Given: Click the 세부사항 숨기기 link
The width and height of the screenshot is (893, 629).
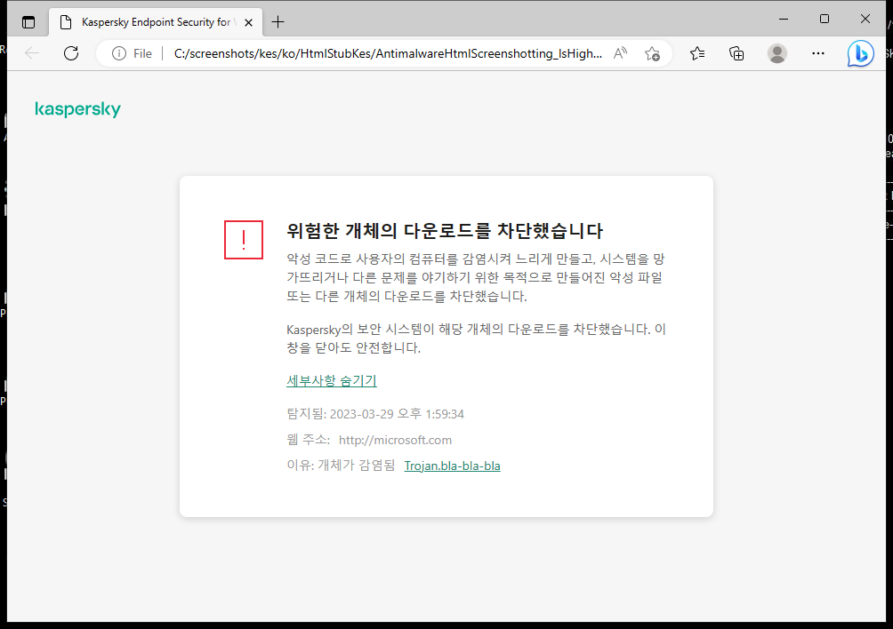Looking at the screenshot, I should click(x=331, y=380).
